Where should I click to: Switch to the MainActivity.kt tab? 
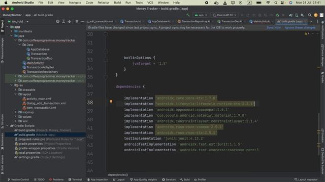pyautogui.click(x=260, y=21)
